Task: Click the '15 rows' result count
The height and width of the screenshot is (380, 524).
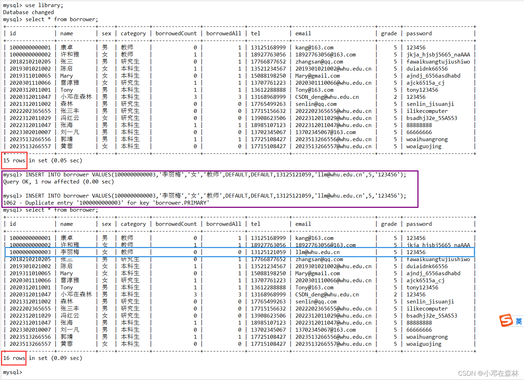Action: coord(14,161)
